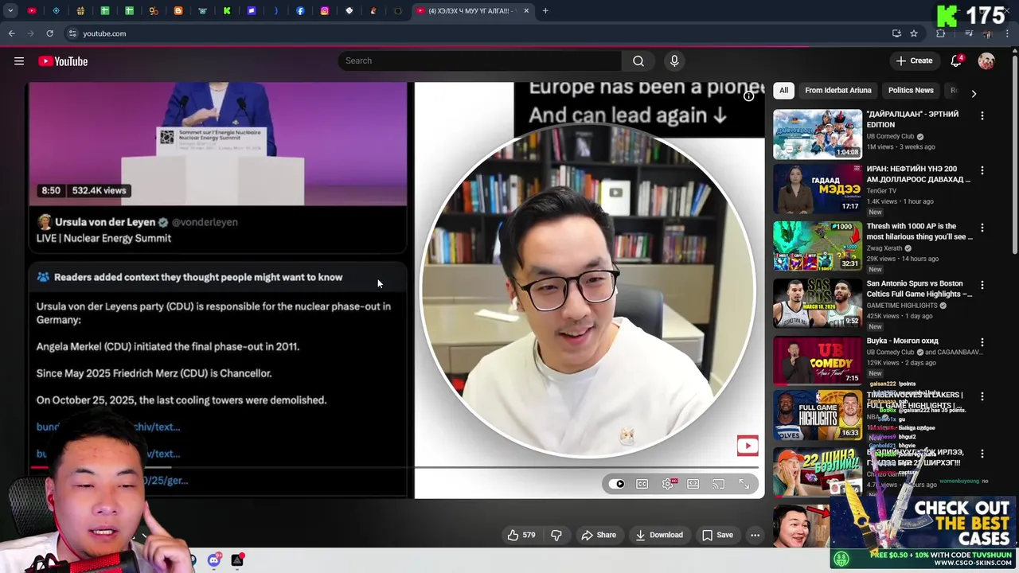Save video to playlist
The height and width of the screenshot is (573, 1019).
pos(717,535)
